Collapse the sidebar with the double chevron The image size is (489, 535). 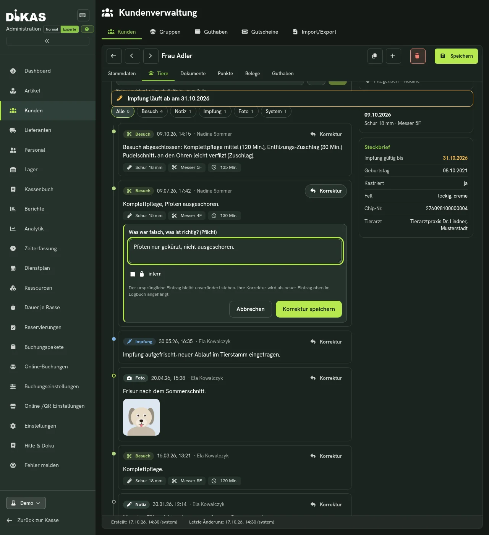coord(47,41)
